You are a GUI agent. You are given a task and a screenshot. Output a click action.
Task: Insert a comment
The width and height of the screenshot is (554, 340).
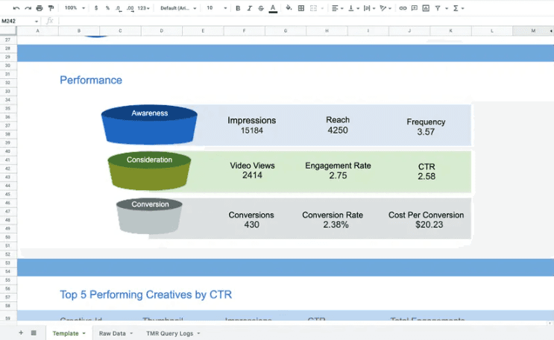coord(415,8)
